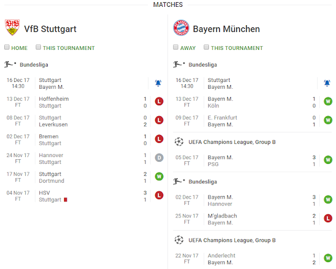Image resolution: width=336 pixels, height=269 pixels.
Task: Click the red card marker beside Stuttgart in the HSV match
Action: coord(65,200)
